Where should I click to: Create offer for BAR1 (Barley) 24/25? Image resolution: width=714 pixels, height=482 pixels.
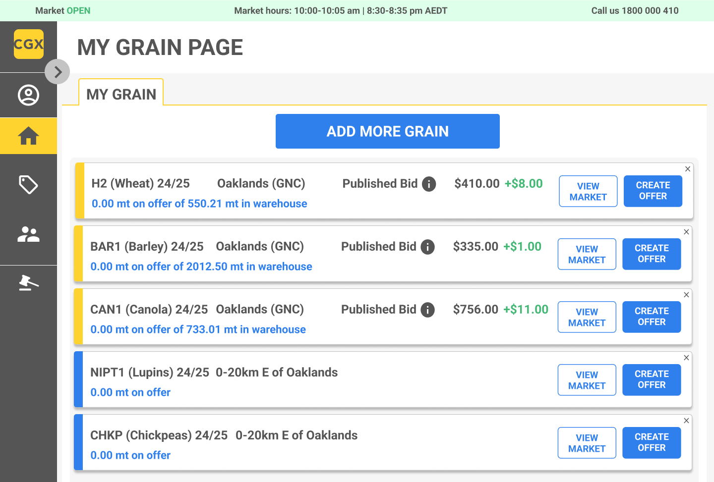(652, 254)
